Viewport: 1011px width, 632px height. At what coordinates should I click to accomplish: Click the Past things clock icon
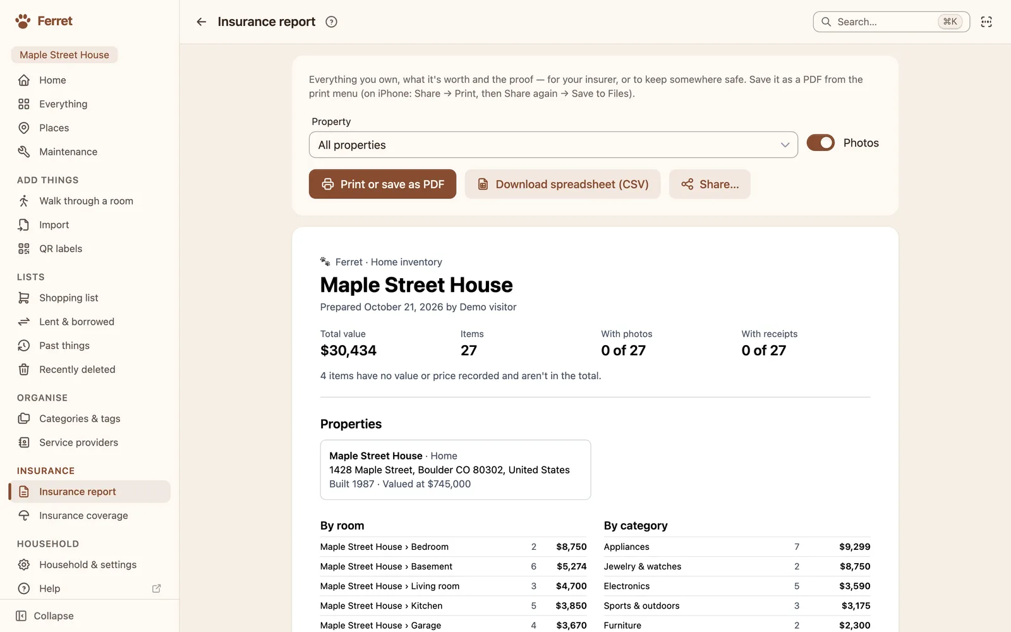(24, 346)
